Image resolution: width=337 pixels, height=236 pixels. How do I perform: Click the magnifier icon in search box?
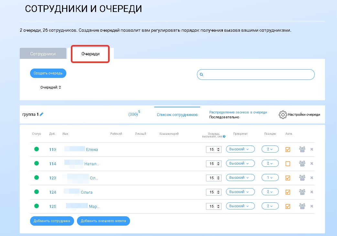click(201, 75)
